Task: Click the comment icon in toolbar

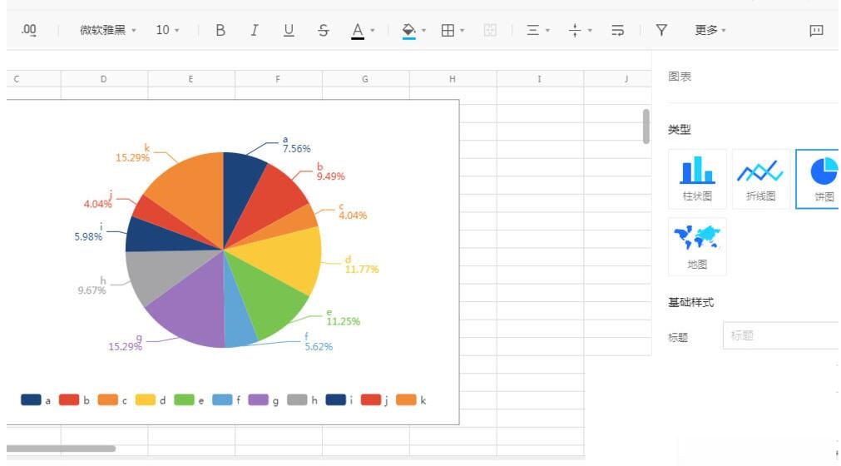Action: [x=816, y=31]
